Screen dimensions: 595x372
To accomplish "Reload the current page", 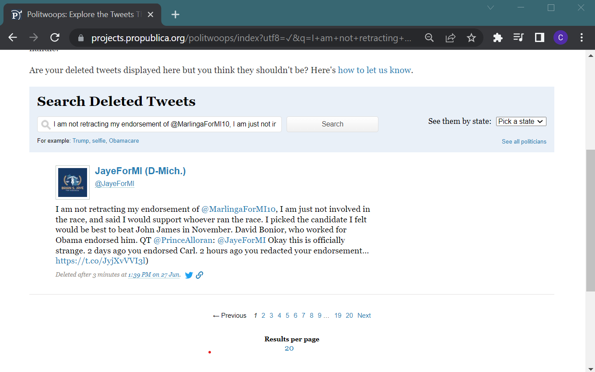I will coord(55,38).
